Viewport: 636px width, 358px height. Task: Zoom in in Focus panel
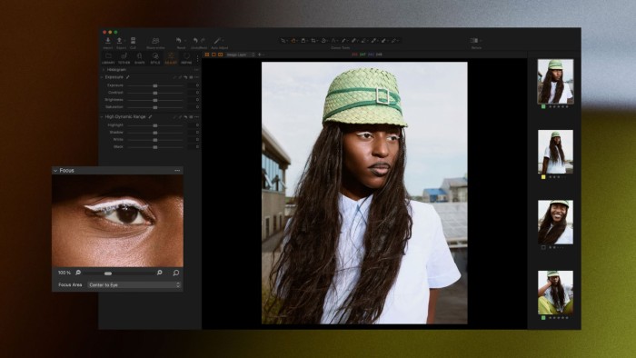click(x=160, y=273)
